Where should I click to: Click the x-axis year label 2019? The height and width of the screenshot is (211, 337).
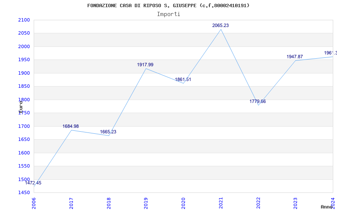146,203
